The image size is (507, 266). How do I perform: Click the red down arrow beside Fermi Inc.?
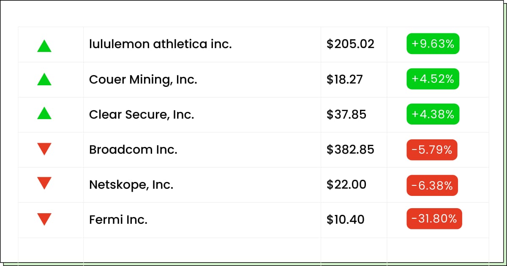tap(44, 219)
